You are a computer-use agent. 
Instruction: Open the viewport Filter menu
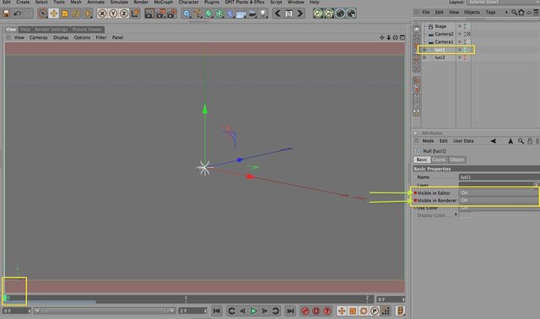(101, 37)
